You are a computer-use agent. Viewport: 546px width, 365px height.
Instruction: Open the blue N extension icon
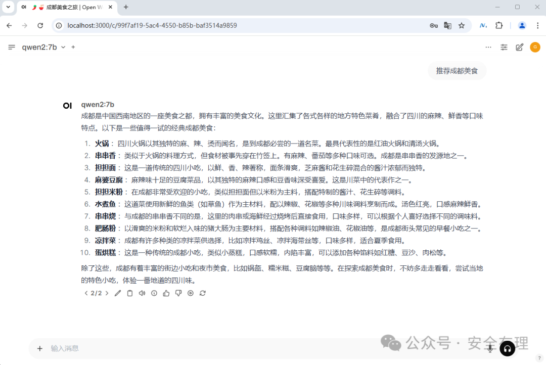click(483, 25)
